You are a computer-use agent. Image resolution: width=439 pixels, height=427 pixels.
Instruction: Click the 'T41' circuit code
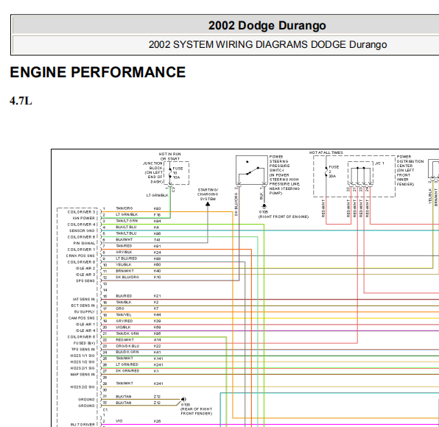click(x=157, y=240)
